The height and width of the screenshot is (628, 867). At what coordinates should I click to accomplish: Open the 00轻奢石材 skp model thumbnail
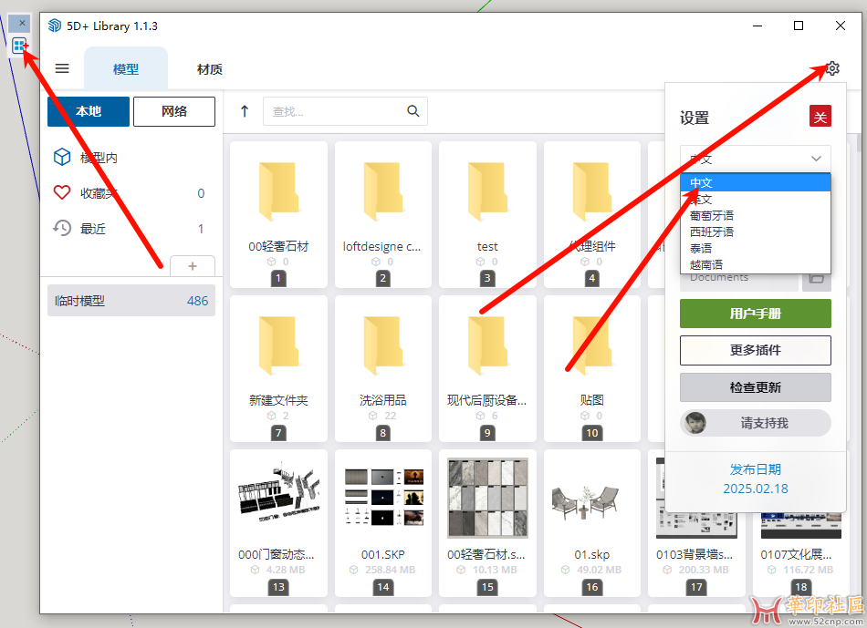487,499
